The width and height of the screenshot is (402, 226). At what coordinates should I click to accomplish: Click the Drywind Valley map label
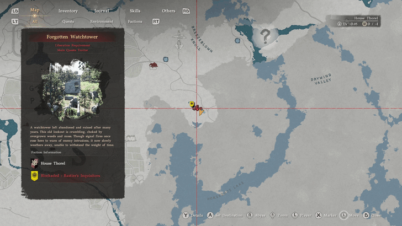321,79
